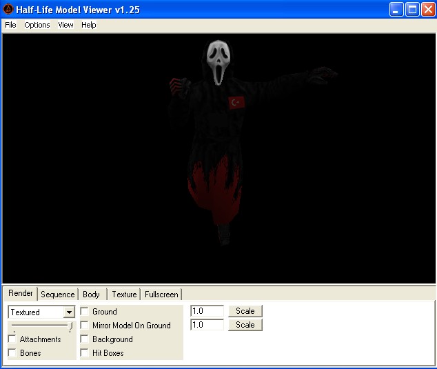The height and width of the screenshot is (369, 437).
Task: Enable the Ground checkbox
Action: 85,312
